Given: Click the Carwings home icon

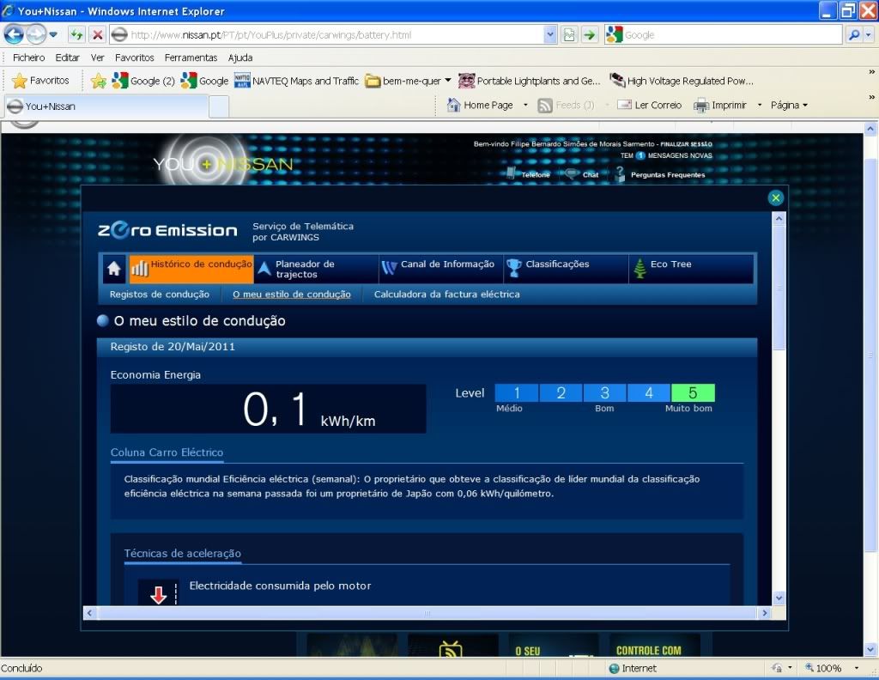Looking at the screenshot, I should 114,269.
